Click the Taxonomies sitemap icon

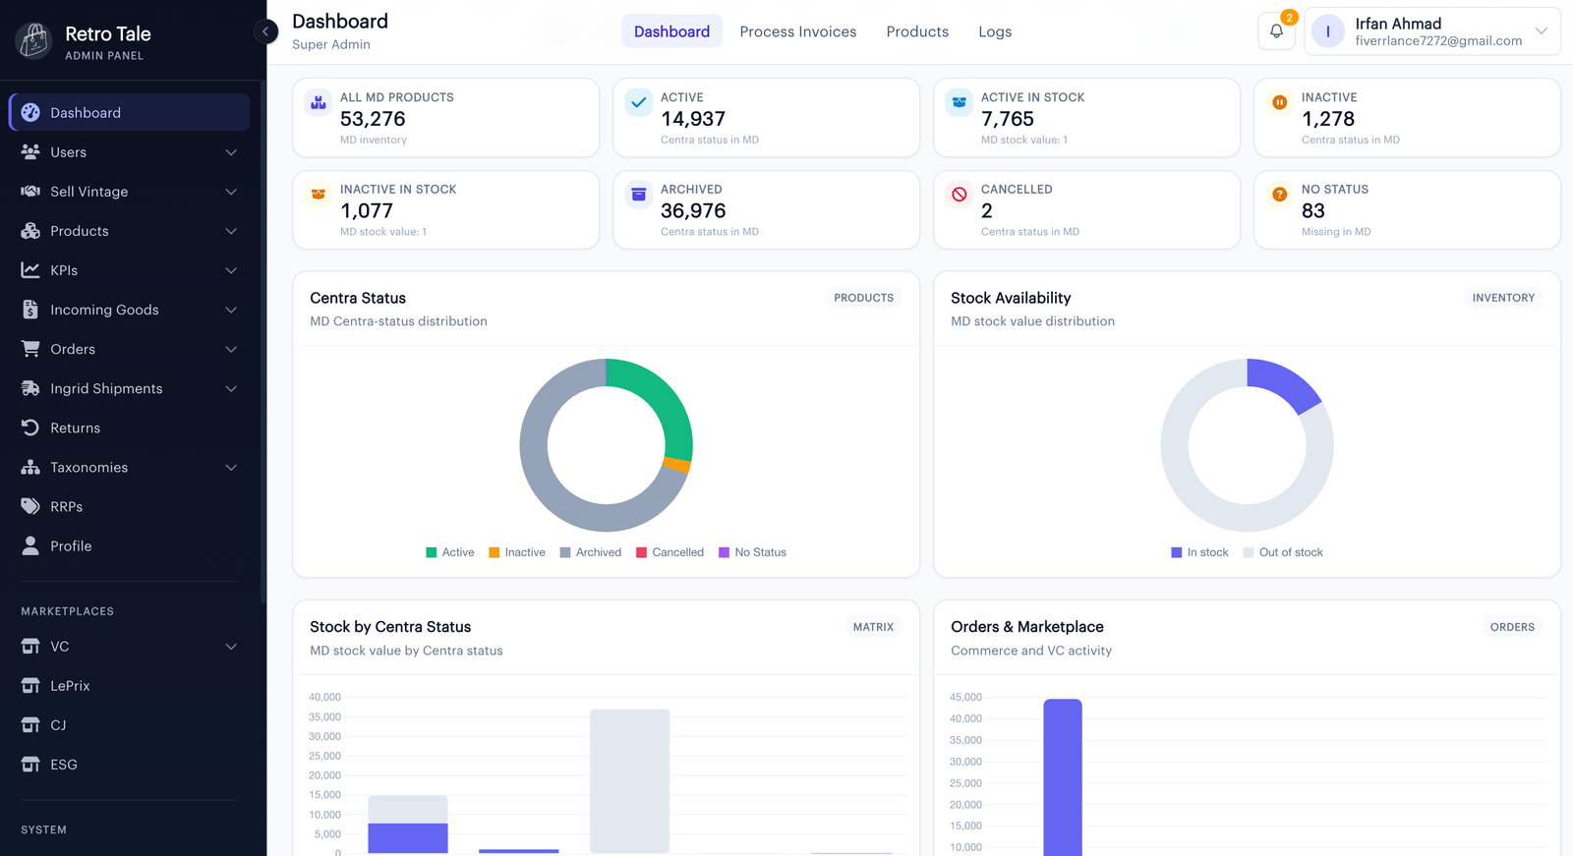tap(30, 467)
